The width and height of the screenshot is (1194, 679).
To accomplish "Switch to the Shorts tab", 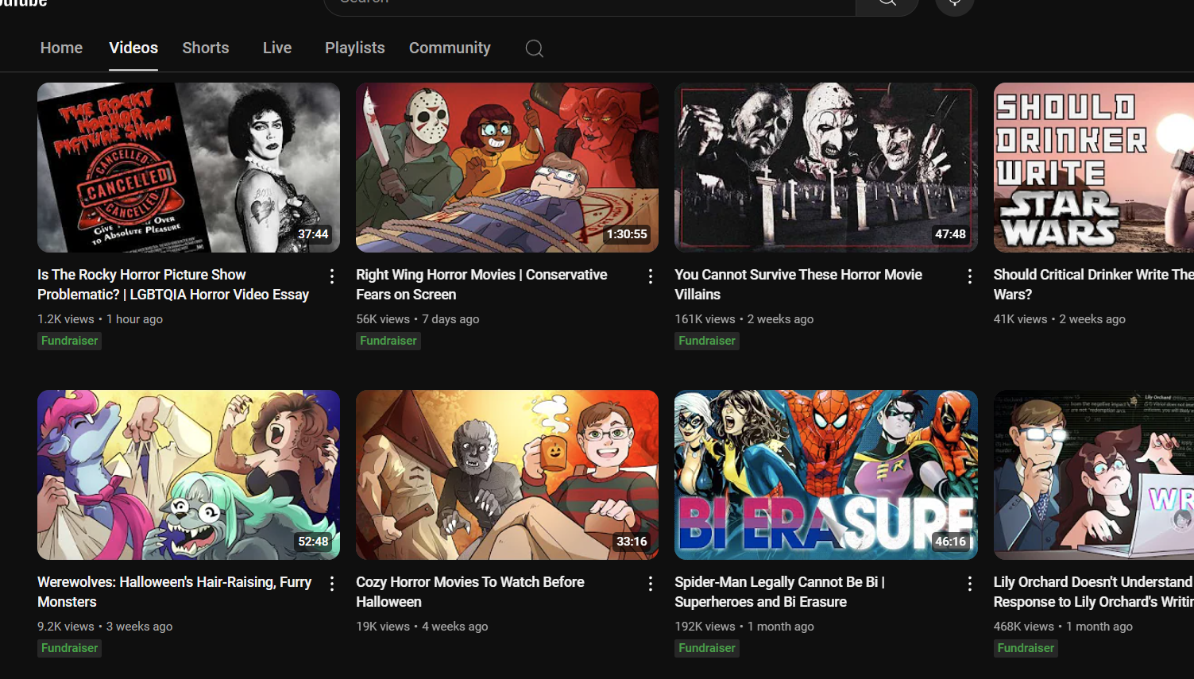I will (x=206, y=48).
